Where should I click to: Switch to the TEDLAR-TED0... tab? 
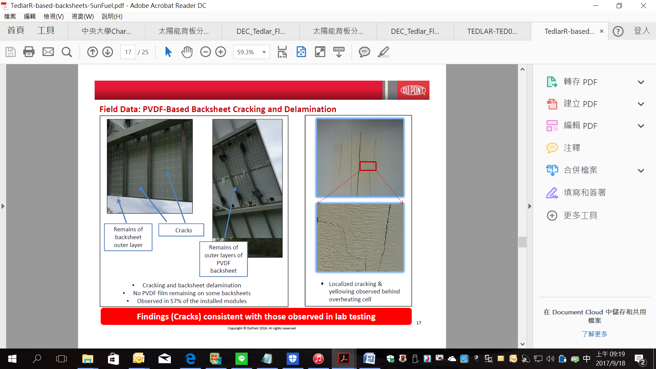[492, 31]
